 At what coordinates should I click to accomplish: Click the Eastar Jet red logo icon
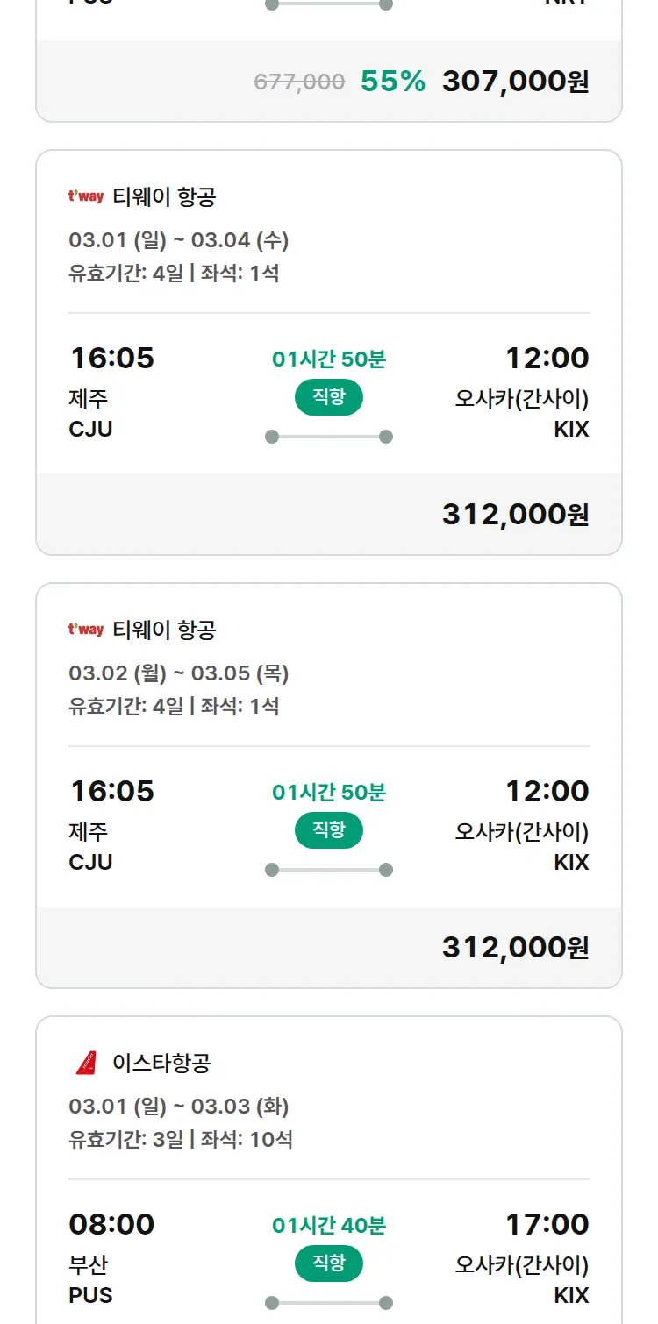click(86, 1063)
